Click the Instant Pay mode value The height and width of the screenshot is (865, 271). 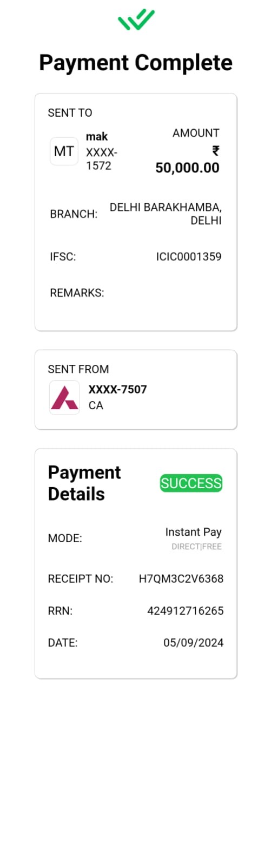click(x=193, y=532)
